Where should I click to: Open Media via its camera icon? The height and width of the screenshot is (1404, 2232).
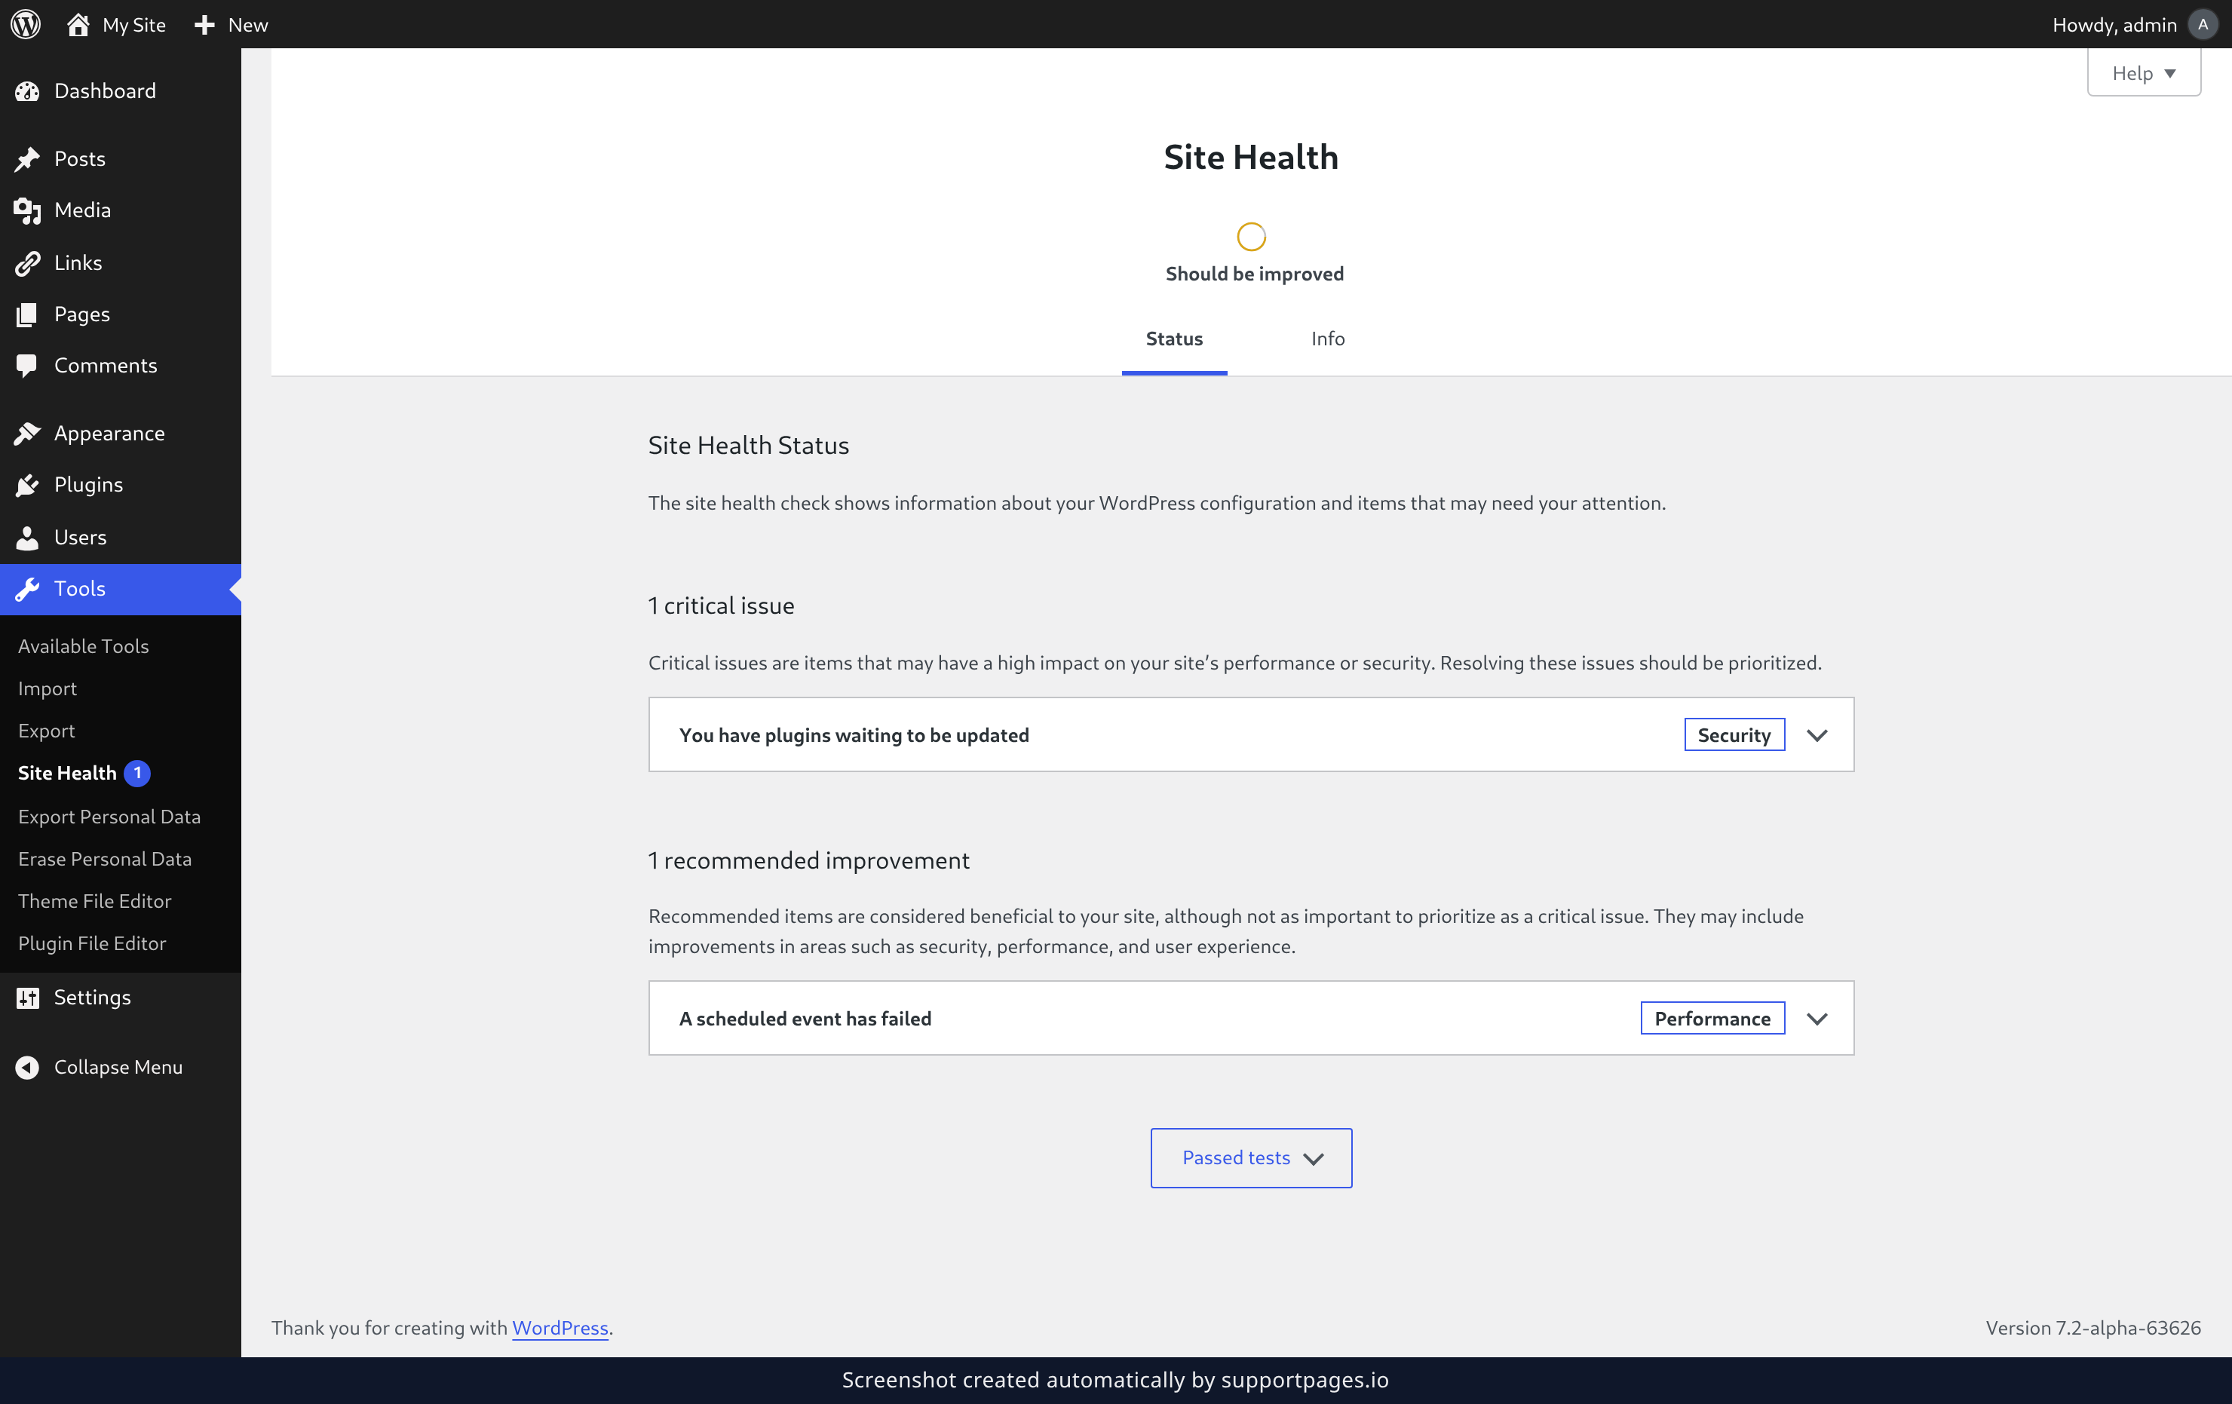tap(27, 210)
